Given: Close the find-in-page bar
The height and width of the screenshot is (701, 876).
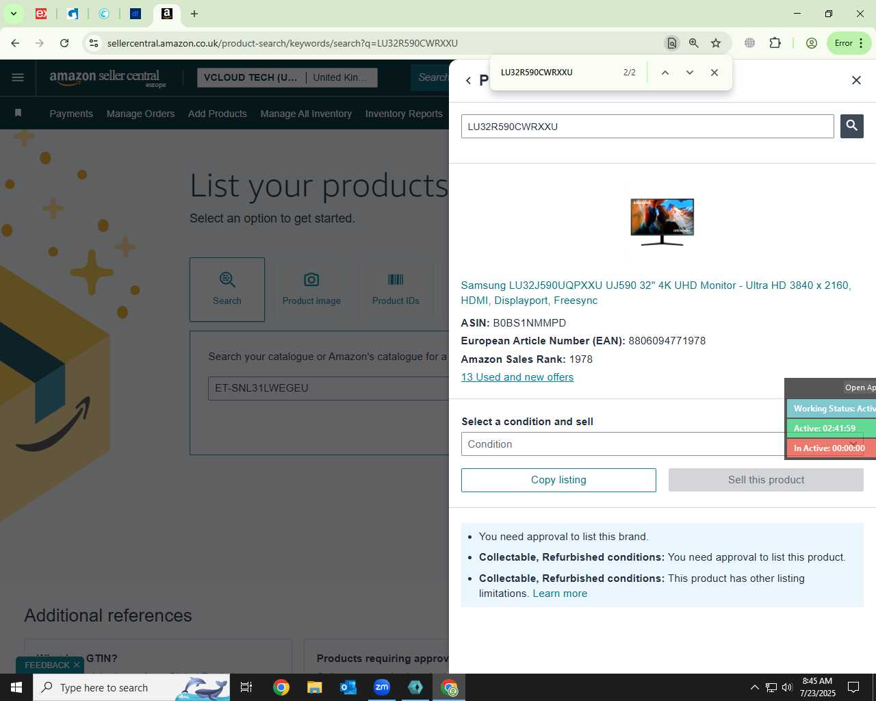Looking at the screenshot, I should point(714,73).
